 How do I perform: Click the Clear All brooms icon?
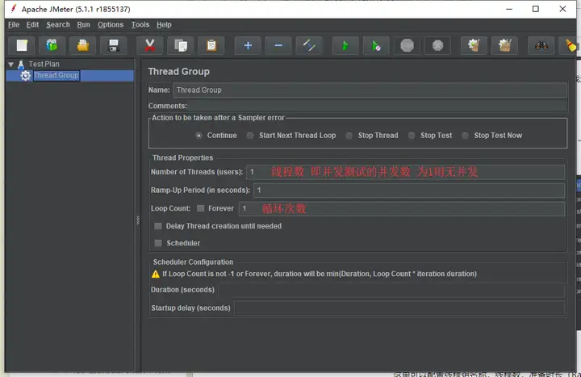pyautogui.click(x=504, y=45)
